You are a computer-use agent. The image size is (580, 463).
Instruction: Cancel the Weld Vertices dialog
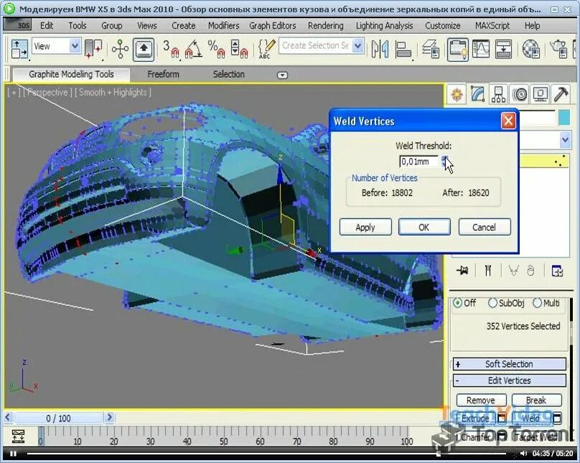coord(485,227)
